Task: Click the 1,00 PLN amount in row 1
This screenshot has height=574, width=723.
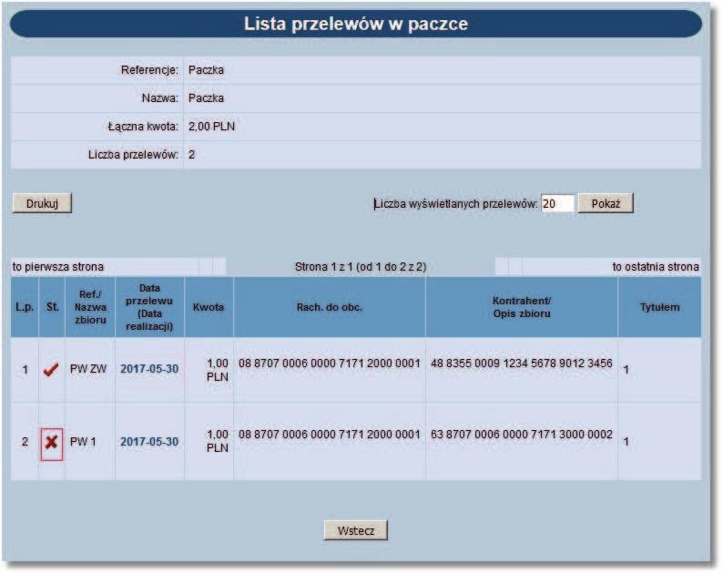Action: click(218, 370)
